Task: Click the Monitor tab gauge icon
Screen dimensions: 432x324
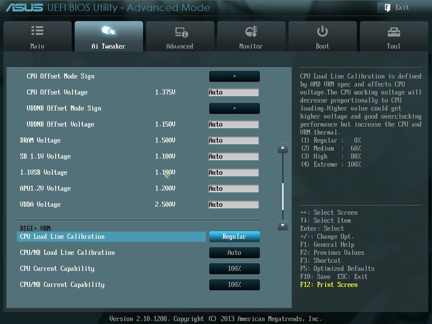Action: point(251,31)
